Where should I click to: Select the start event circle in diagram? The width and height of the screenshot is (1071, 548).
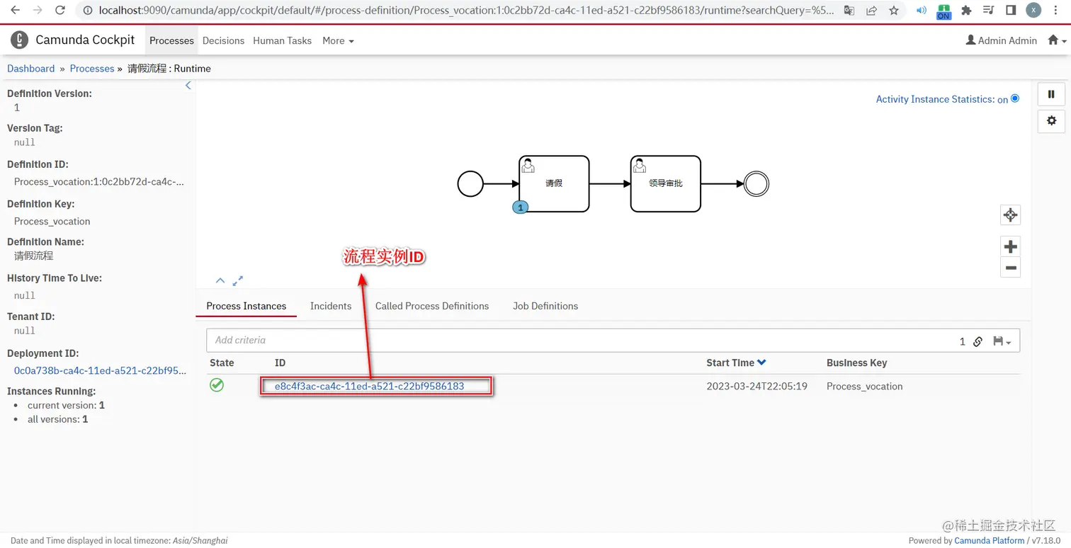click(470, 184)
